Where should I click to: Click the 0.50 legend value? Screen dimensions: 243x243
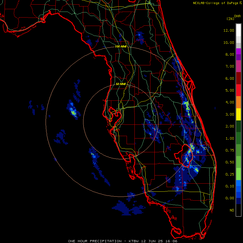pyautogui.click(x=230, y=162)
